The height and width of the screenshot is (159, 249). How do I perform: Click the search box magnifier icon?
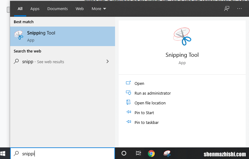click(x=16, y=154)
